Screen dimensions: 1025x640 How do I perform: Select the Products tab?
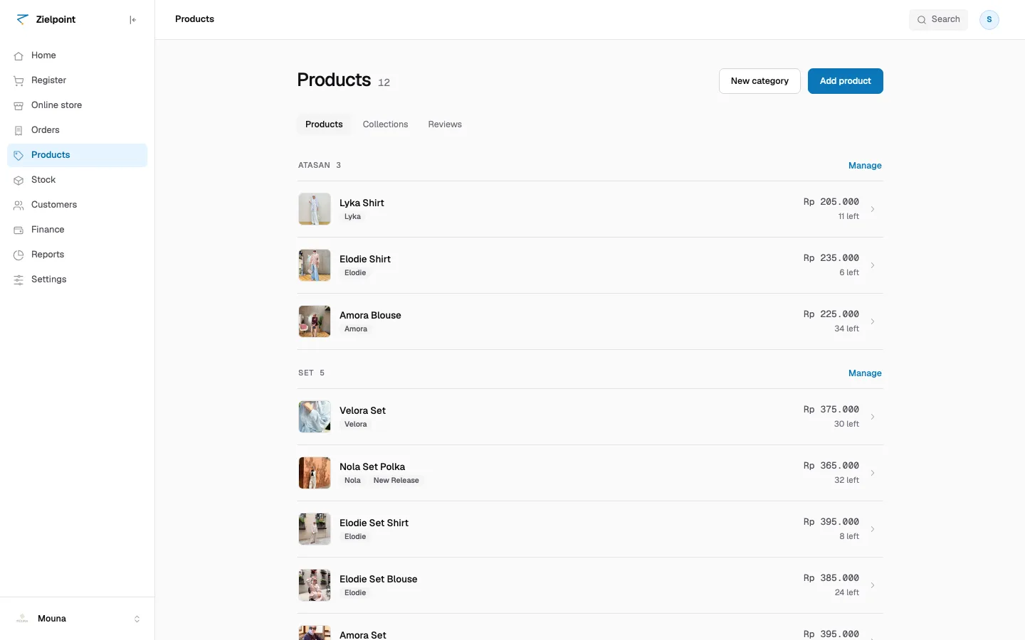(324, 124)
